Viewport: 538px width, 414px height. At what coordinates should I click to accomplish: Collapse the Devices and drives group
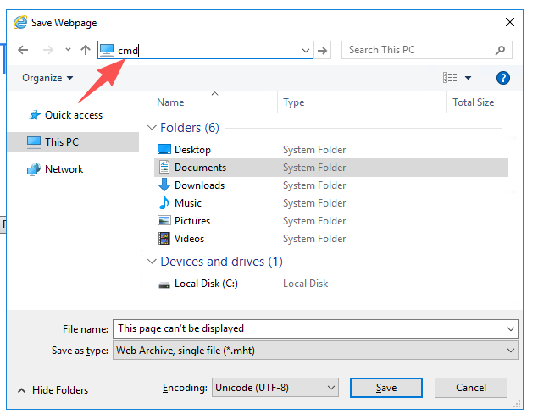pos(153,262)
